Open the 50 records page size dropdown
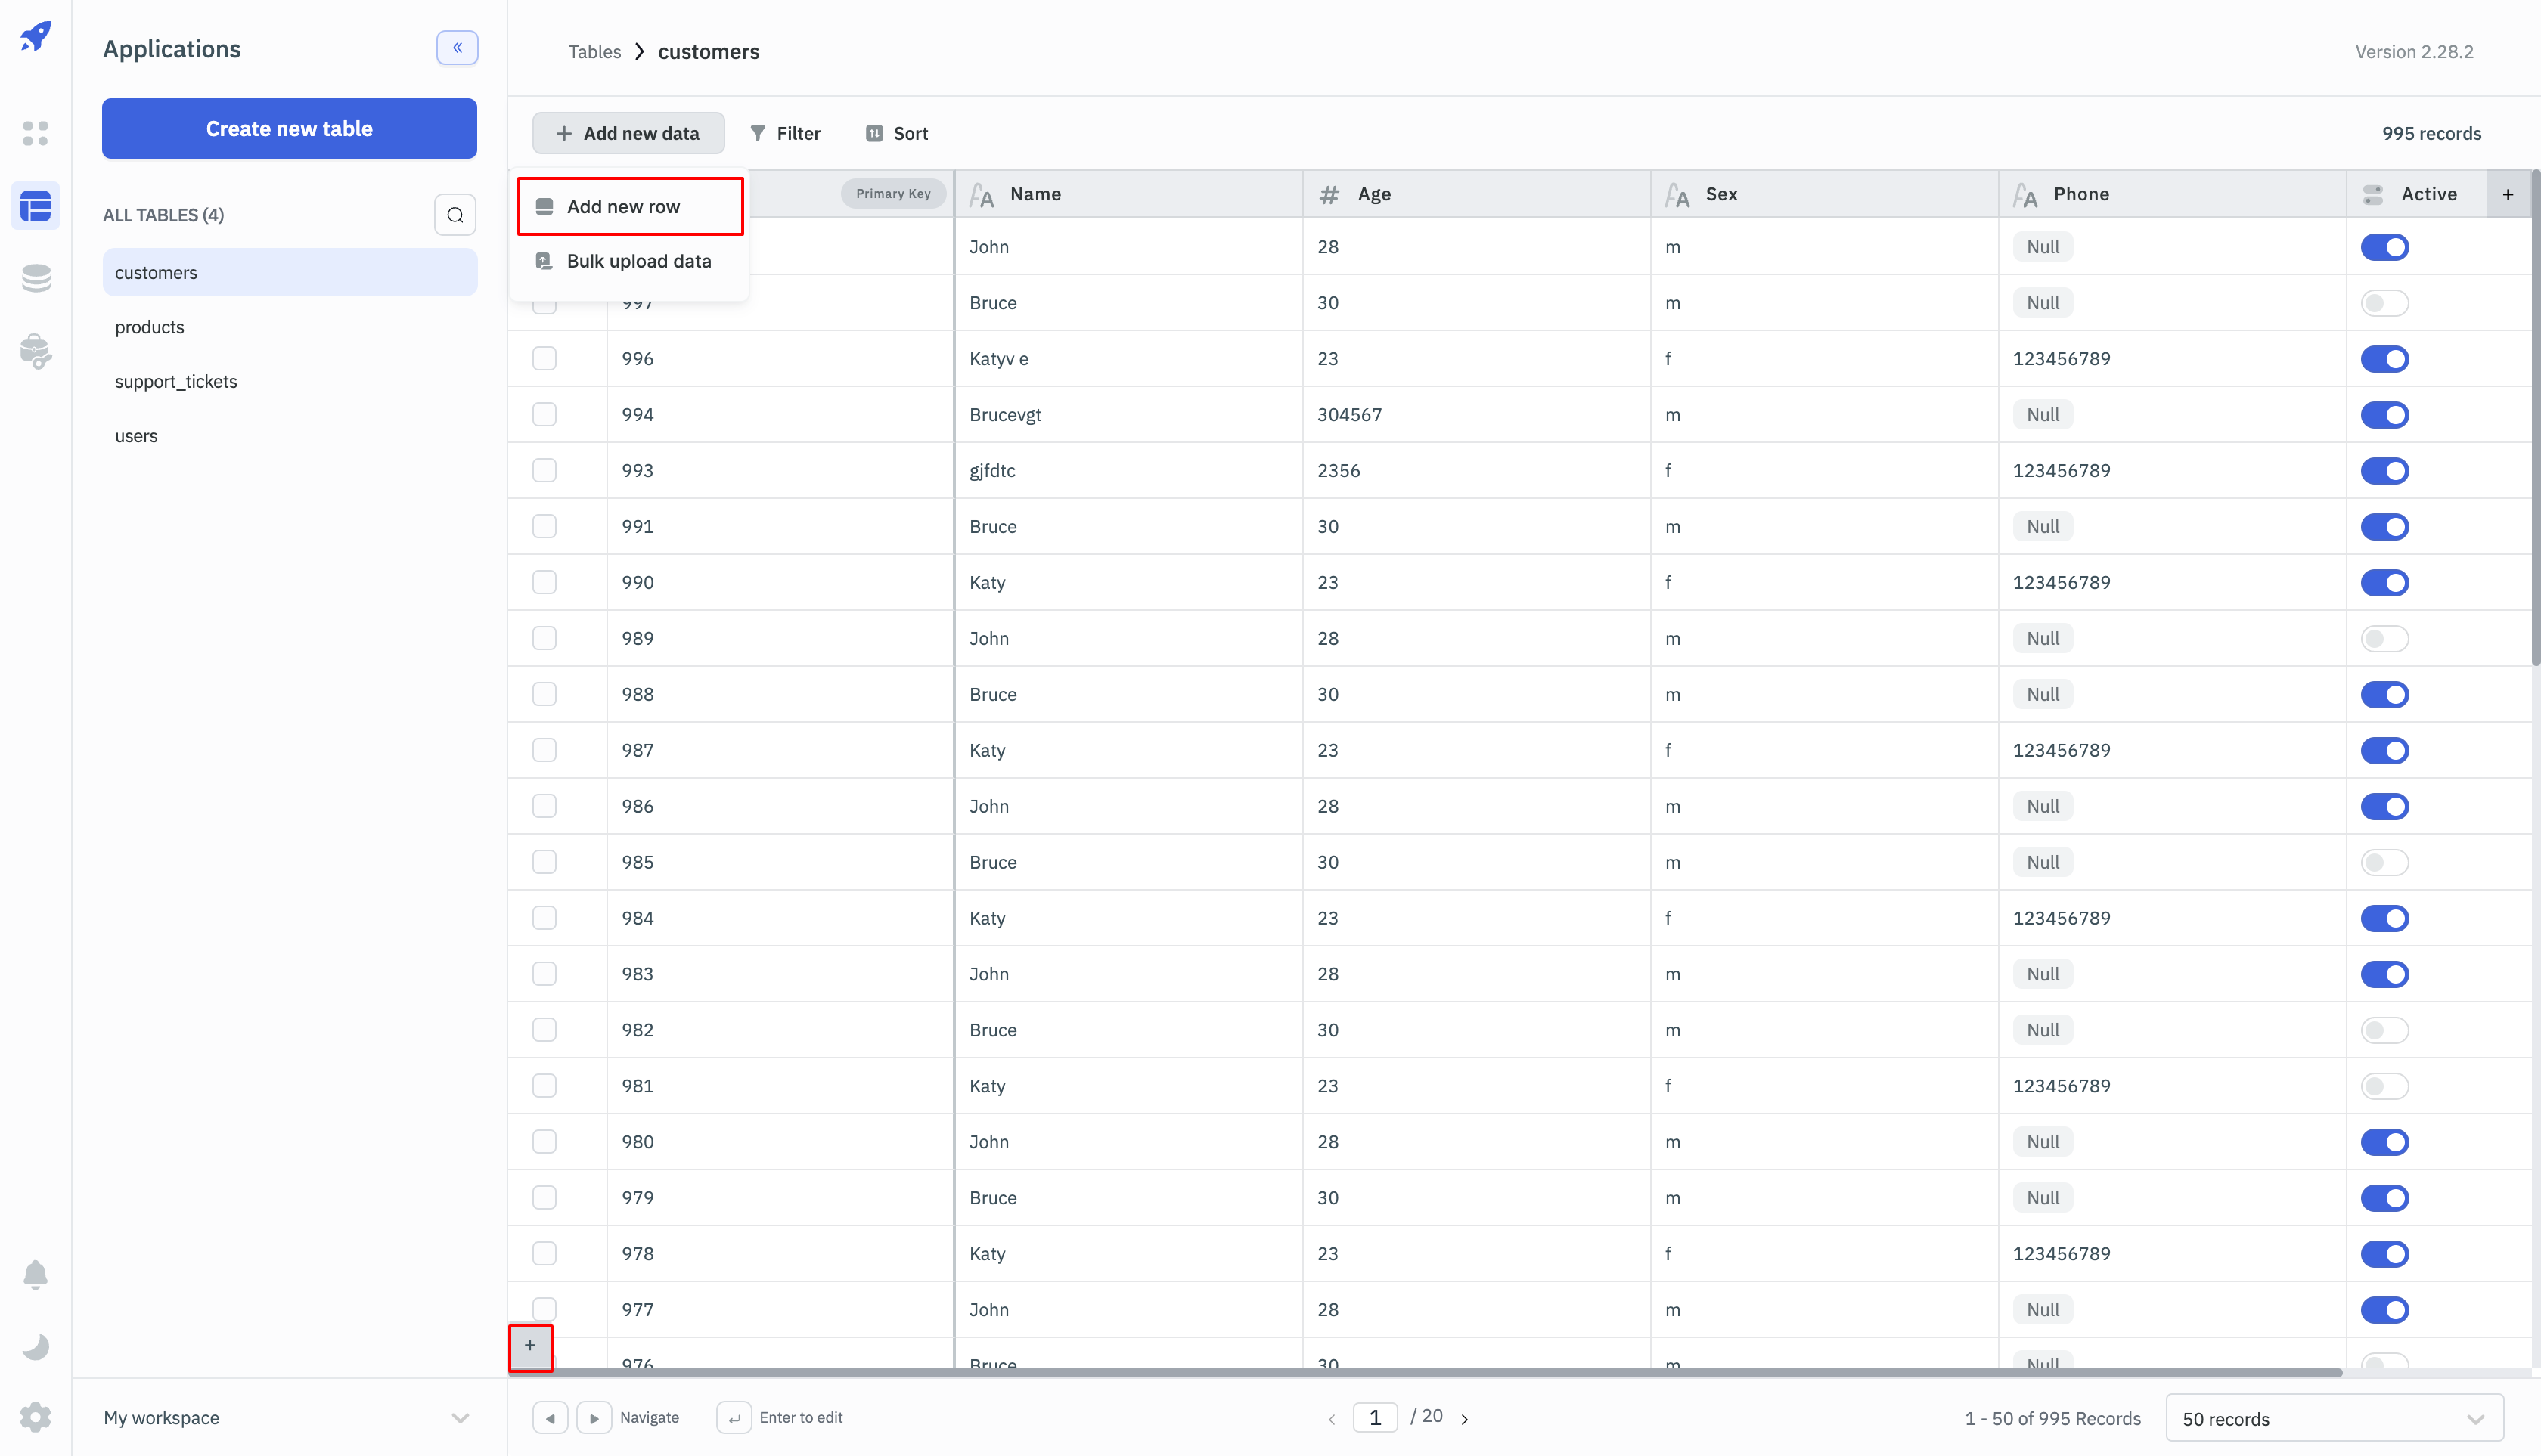2541x1456 pixels. (x=2333, y=1419)
